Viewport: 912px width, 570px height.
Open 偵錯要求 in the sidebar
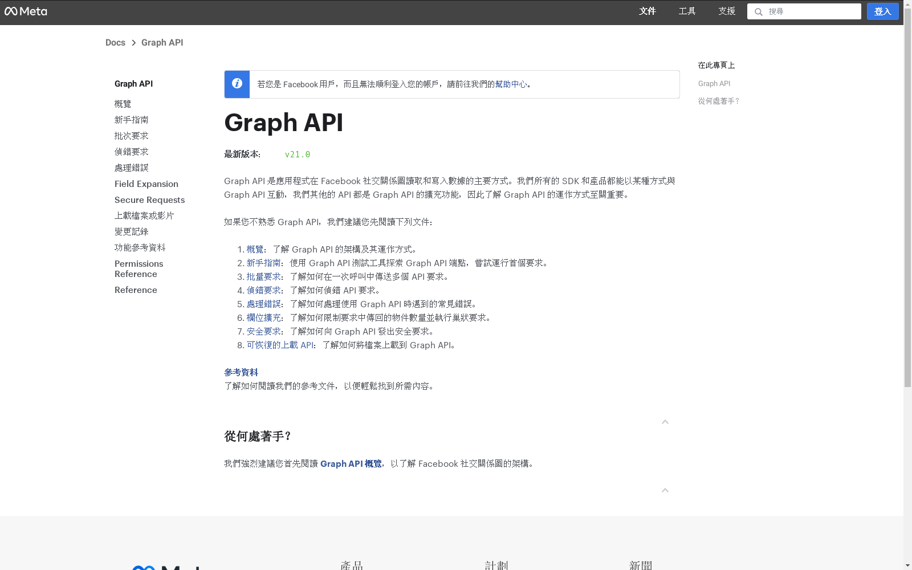point(131,152)
